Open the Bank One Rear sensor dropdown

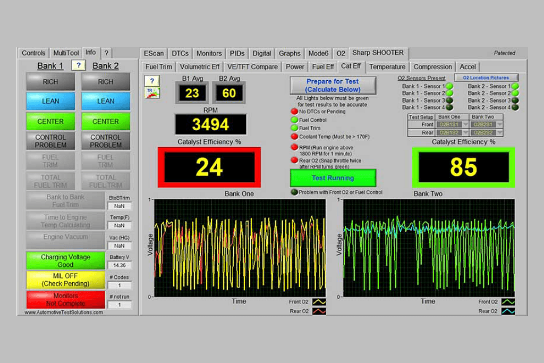coord(453,132)
